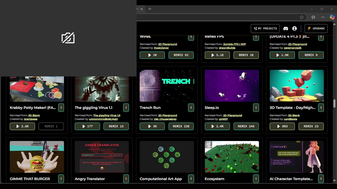337x189 pixels.
Task: Open creator link peramarcia26
Action: (x=293, y=48)
